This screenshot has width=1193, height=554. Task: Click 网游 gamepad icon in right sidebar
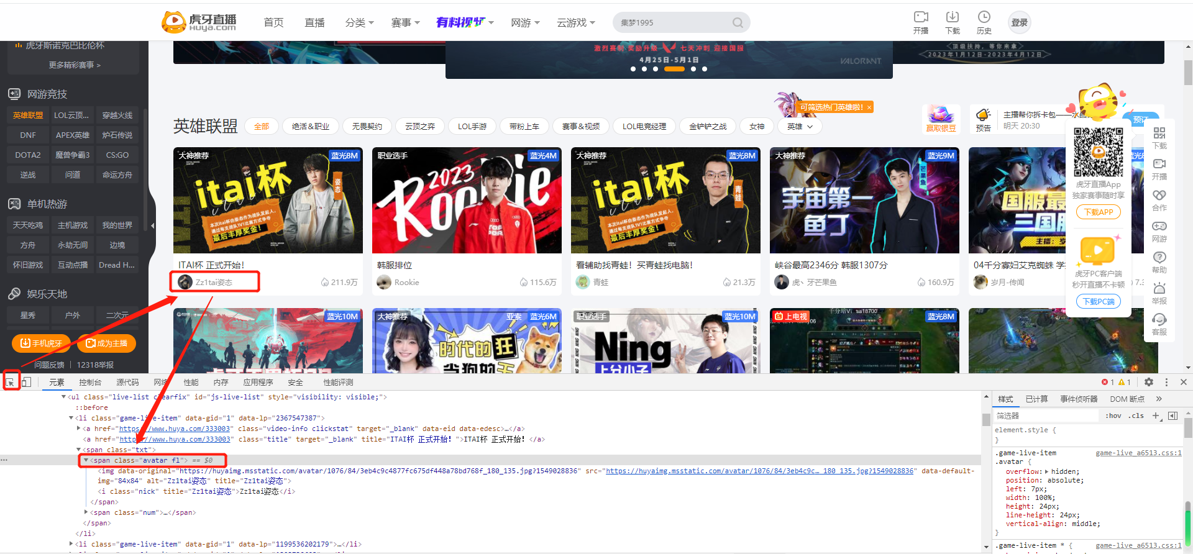click(x=1159, y=226)
